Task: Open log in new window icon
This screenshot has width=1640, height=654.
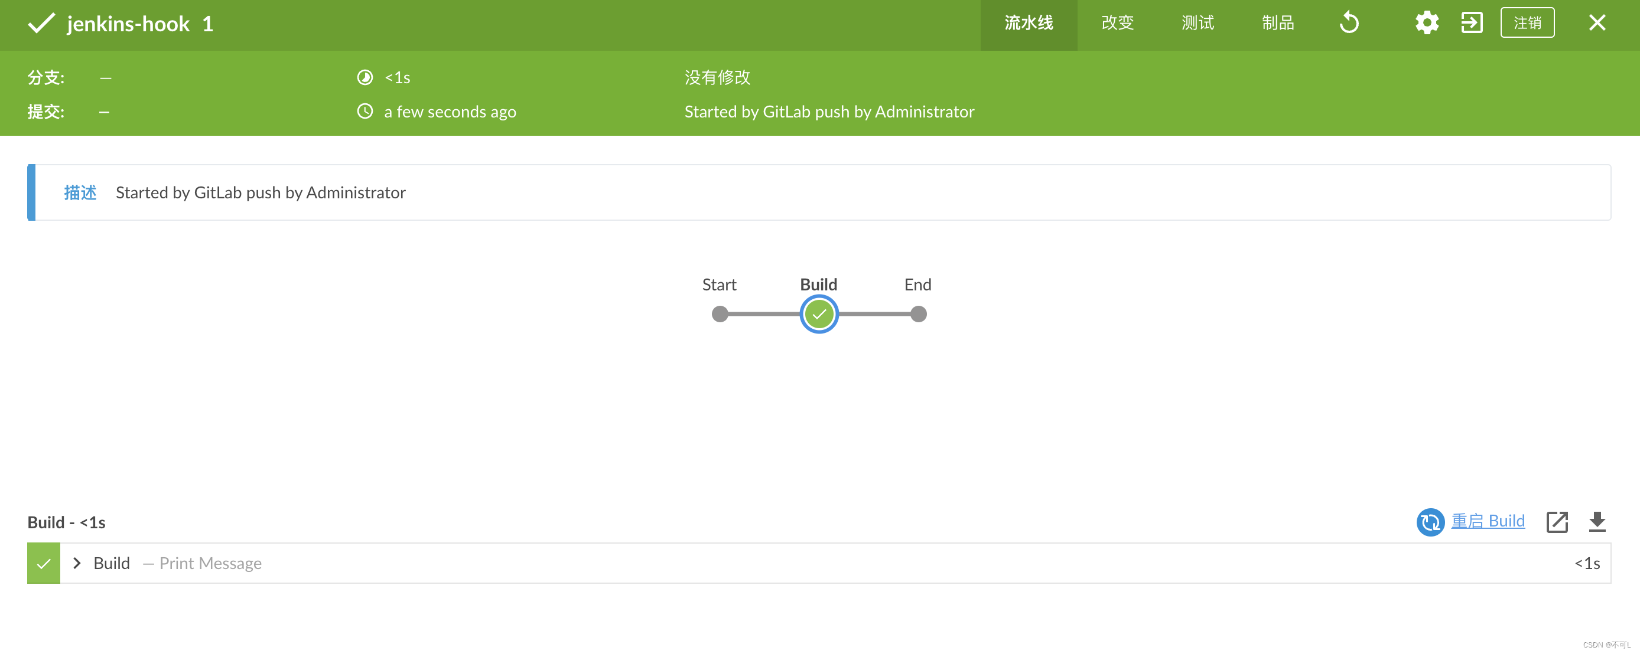Action: pyautogui.click(x=1557, y=522)
